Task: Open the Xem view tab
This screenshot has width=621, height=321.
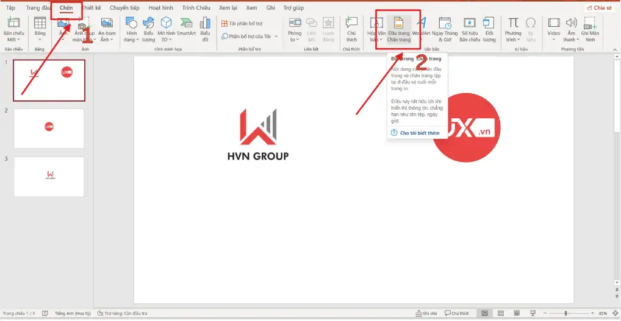Action: point(251,8)
